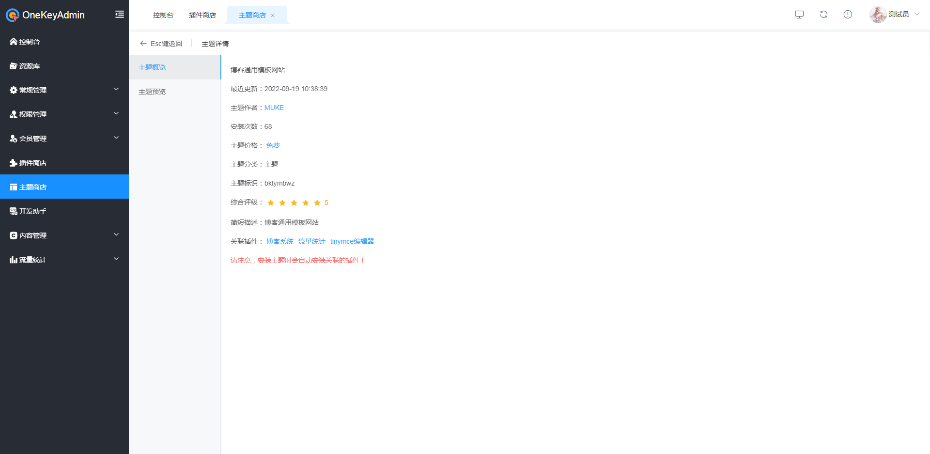The width and height of the screenshot is (930, 454).
Task: Click the 会员管理 member icon
Action: [x=14, y=139]
